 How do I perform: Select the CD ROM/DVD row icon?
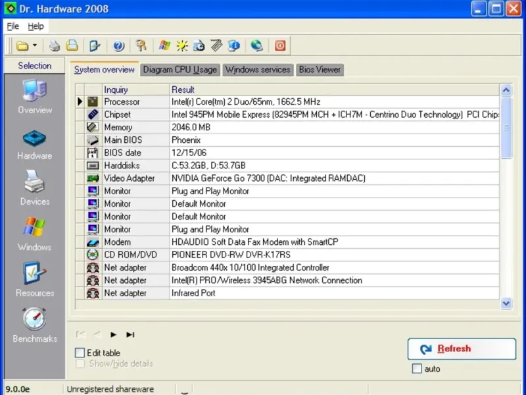tap(93, 255)
